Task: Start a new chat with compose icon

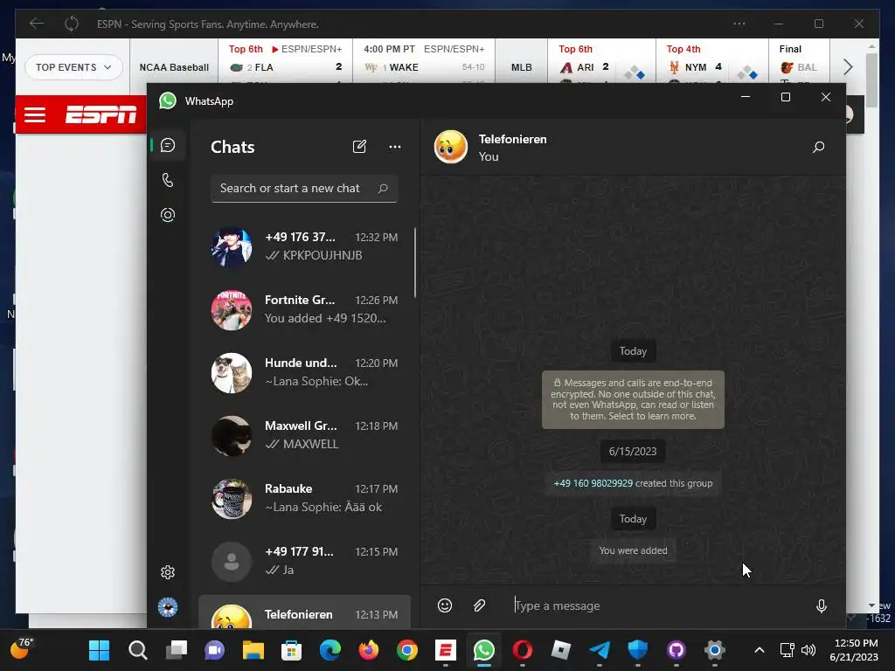Action: point(359,147)
